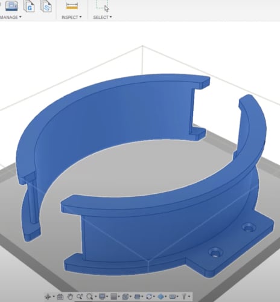Open the Machine Library icon in Manage
Viewport: 280px width, 302px height.
pyautogui.click(x=11, y=5)
